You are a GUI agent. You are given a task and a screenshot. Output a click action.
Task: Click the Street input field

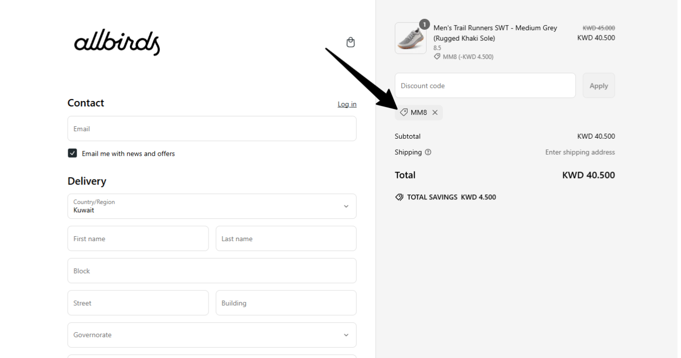click(138, 303)
